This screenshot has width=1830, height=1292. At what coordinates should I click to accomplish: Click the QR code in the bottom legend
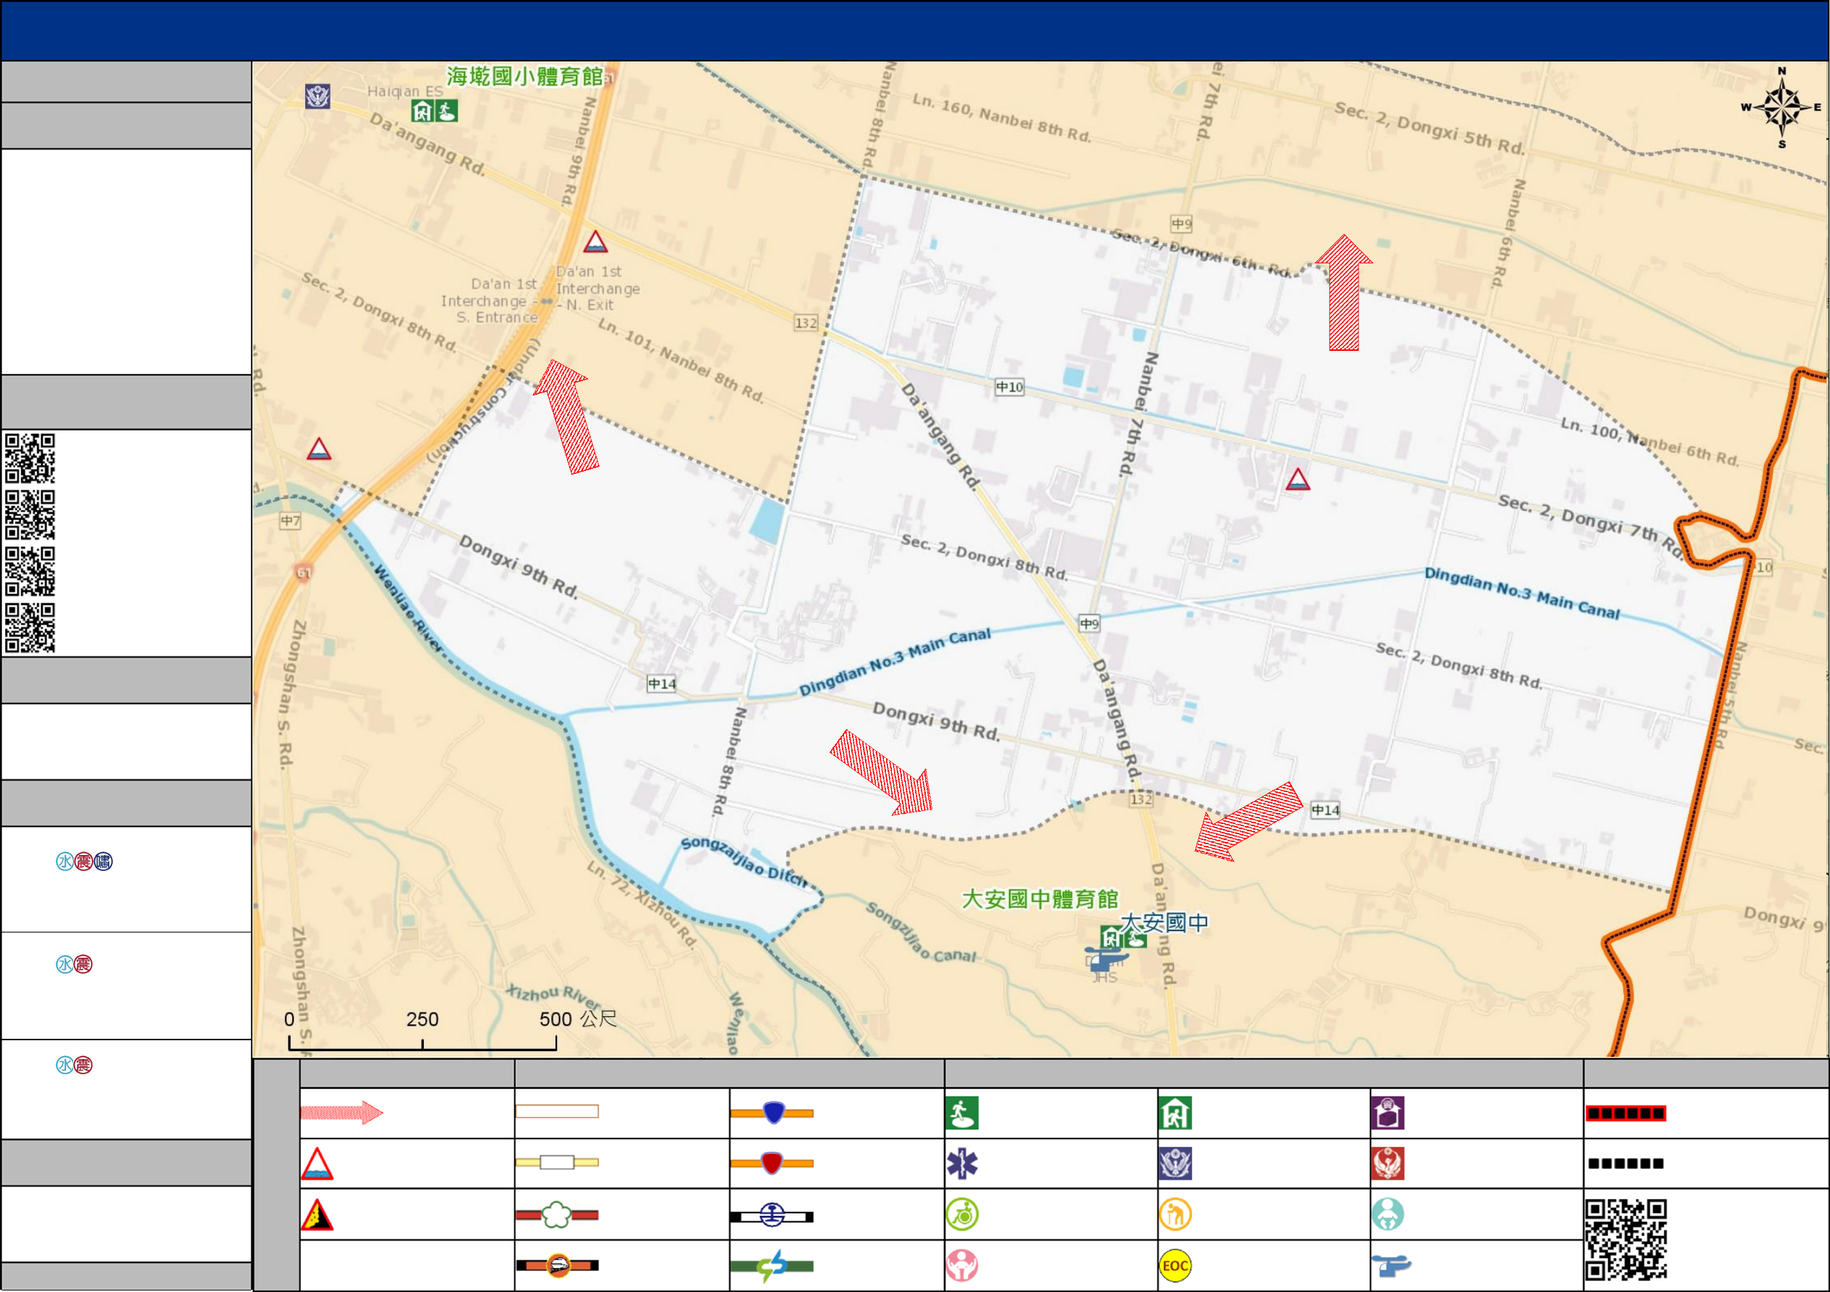coord(1626,1239)
